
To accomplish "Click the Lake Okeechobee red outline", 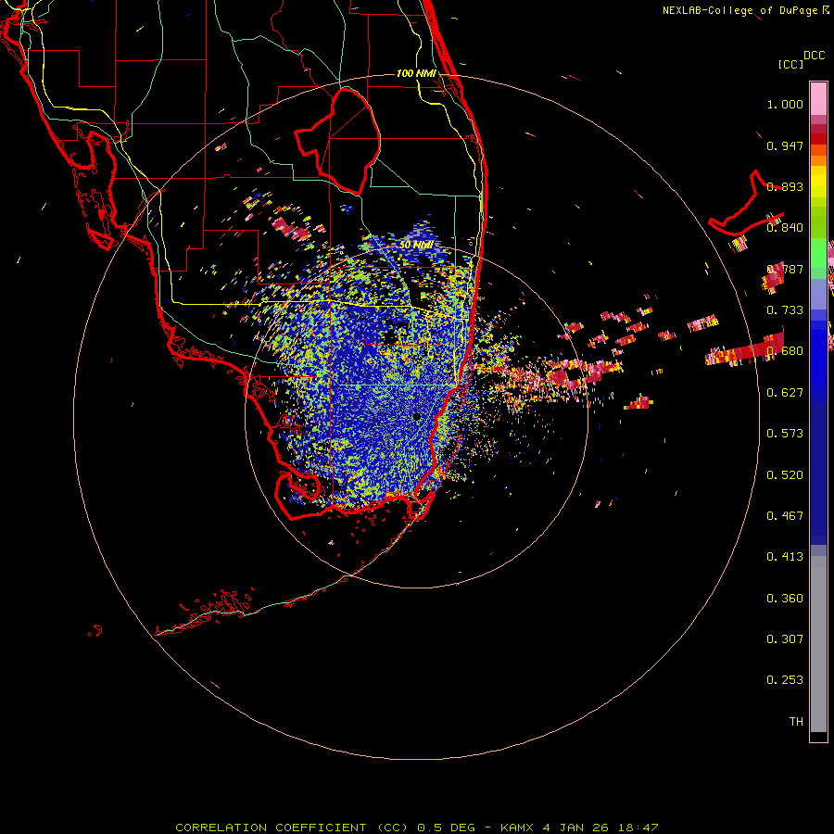I will point(337,141).
